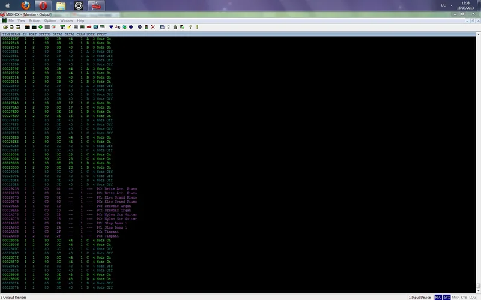The image size is (481, 300).
Task: Open the keyboard icon in the toolbar
Action: (x=102, y=27)
